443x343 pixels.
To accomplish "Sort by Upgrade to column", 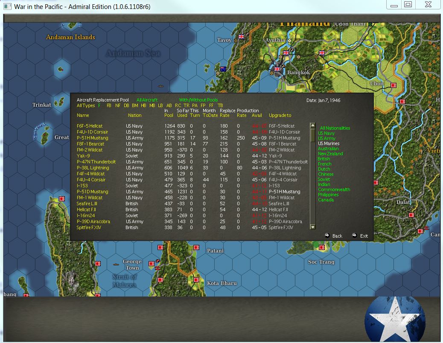I will [x=280, y=115].
